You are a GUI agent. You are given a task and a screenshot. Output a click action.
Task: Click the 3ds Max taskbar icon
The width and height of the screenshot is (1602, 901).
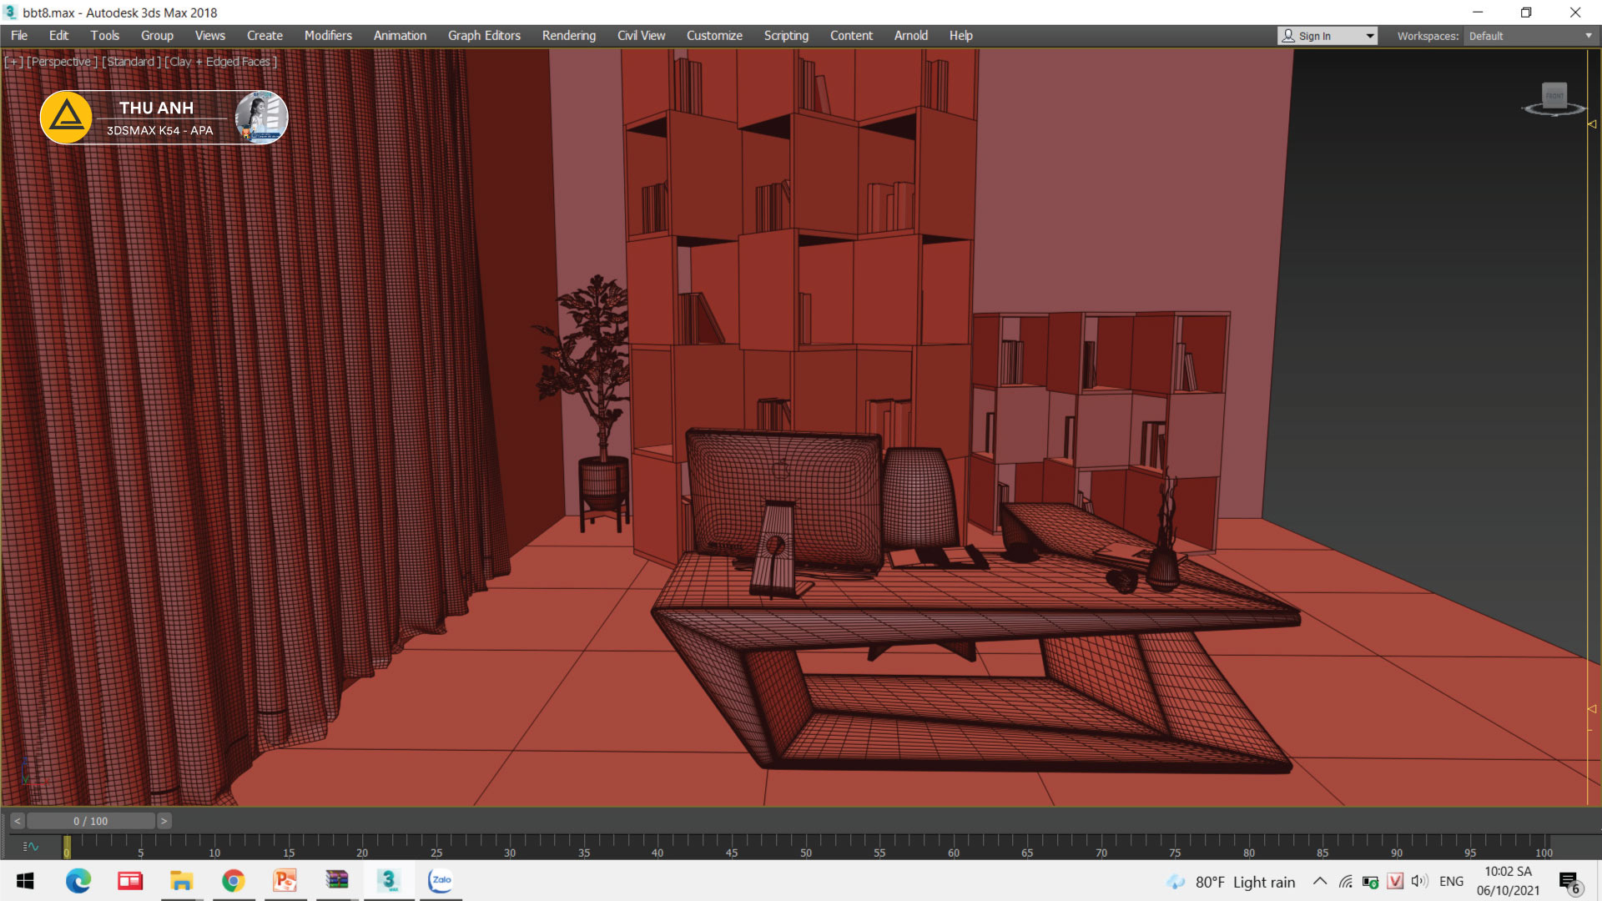389,881
